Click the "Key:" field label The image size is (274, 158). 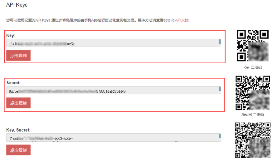pyautogui.click(x=11, y=35)
